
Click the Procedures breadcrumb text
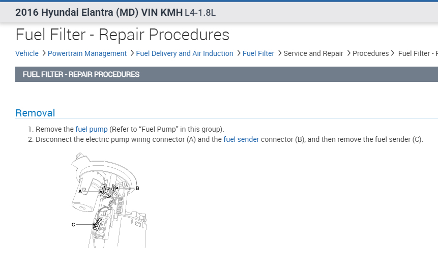click(x=371, y=53)
